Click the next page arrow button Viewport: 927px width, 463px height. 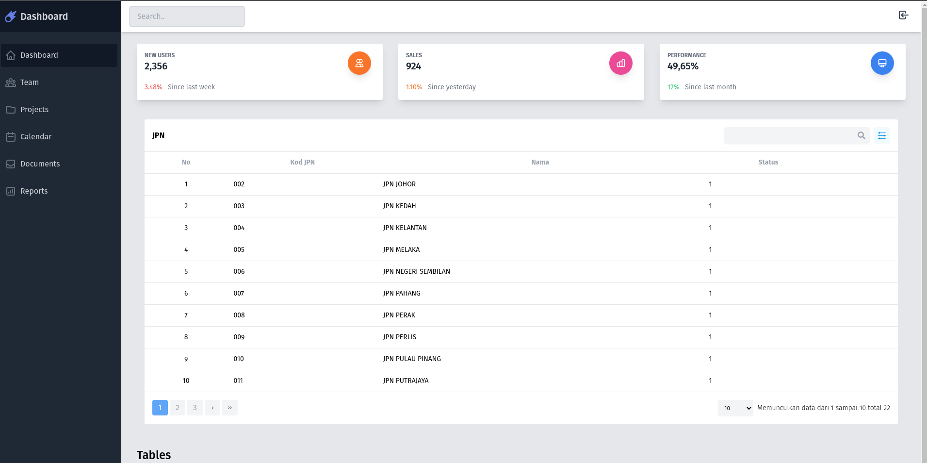212,408
